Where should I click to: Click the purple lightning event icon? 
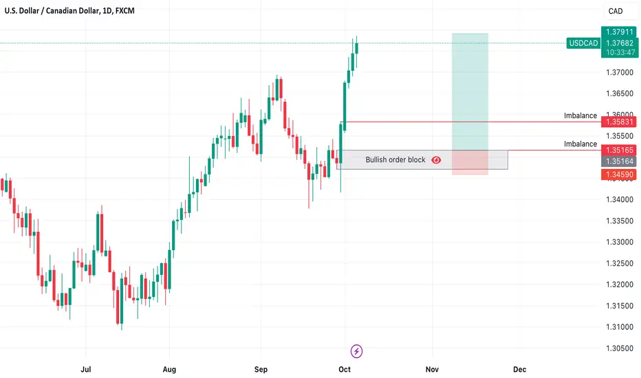pos(356,351)
